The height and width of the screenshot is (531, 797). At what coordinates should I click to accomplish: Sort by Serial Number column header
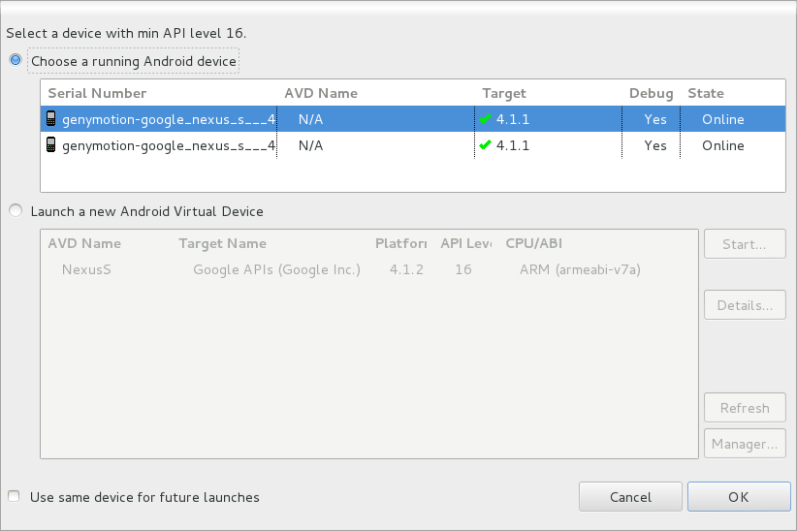click(x=97, y=93)
